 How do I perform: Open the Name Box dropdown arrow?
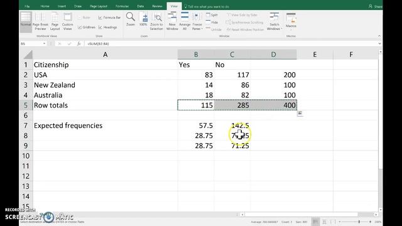coord(44,44)
